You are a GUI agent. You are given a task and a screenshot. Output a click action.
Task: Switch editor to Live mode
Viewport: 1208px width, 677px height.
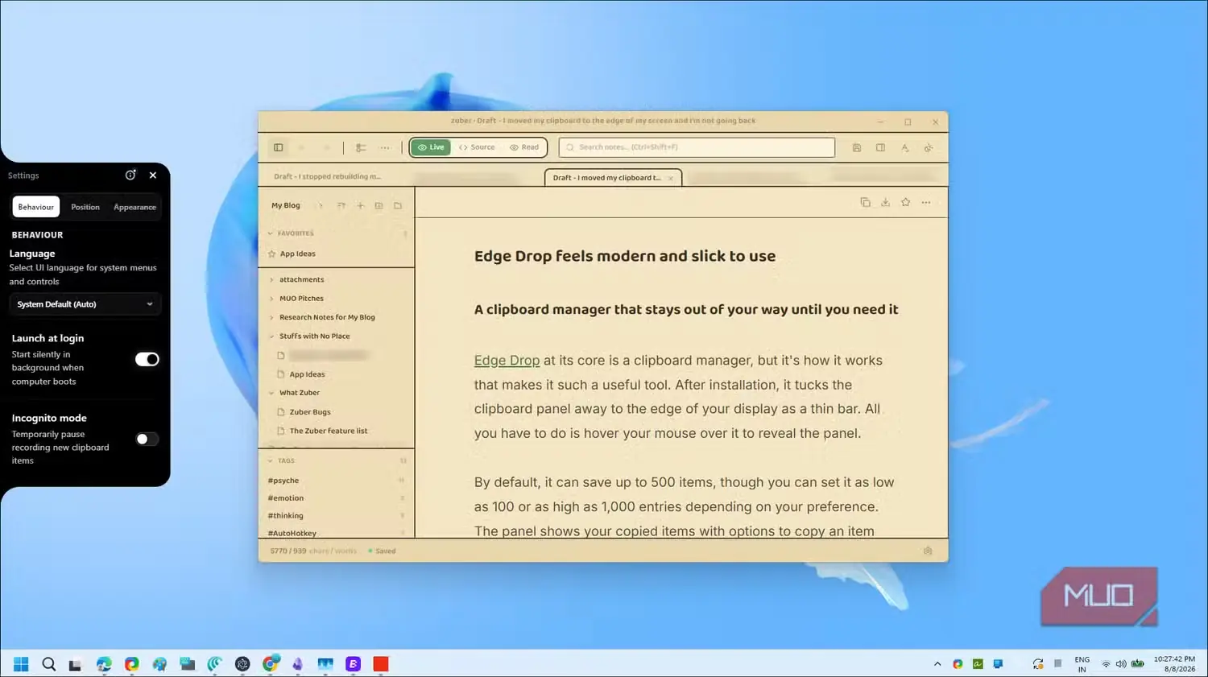tap(431, 147)
